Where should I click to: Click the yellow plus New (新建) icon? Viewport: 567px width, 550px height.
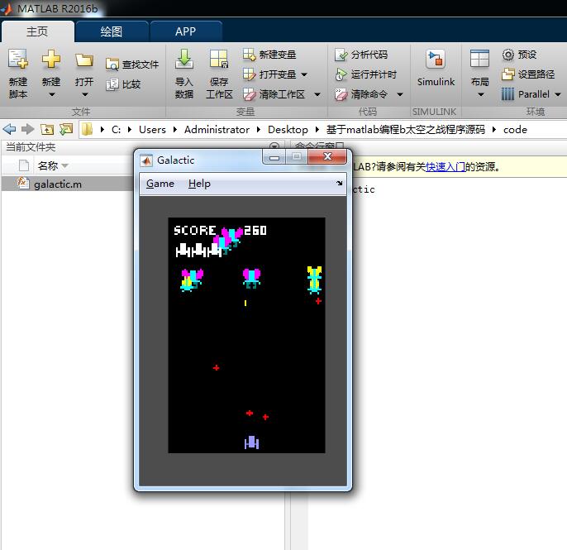click(x=51, y=59)
